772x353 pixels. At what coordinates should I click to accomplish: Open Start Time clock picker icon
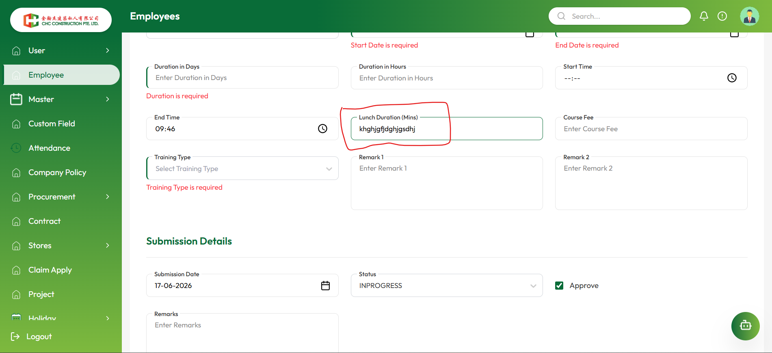pos(732,78)
